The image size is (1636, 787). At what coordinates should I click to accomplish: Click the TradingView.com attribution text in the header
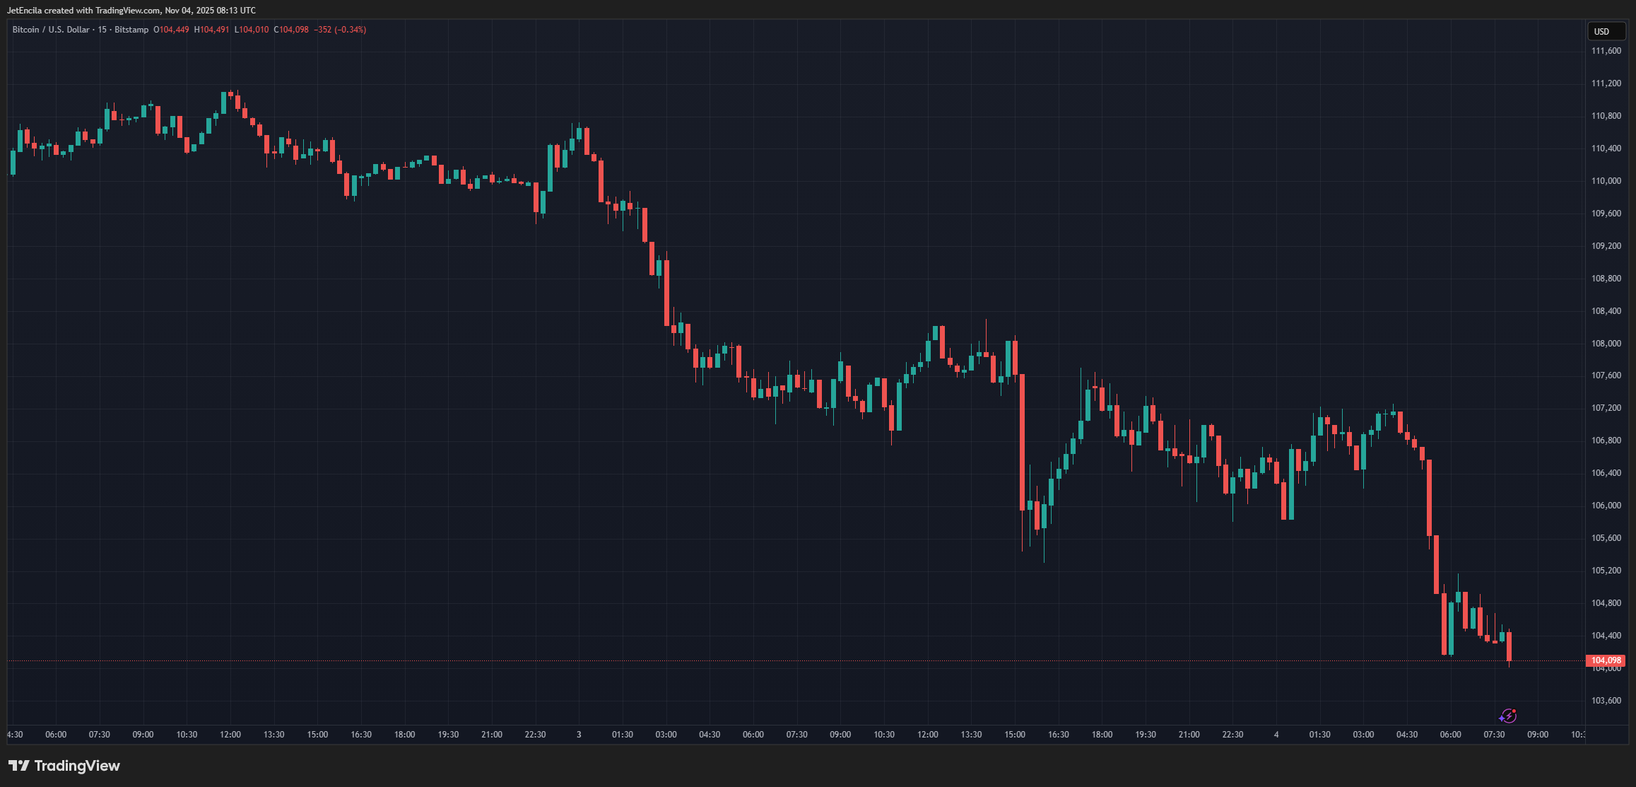pyautogui.click(x=128, y=11)
